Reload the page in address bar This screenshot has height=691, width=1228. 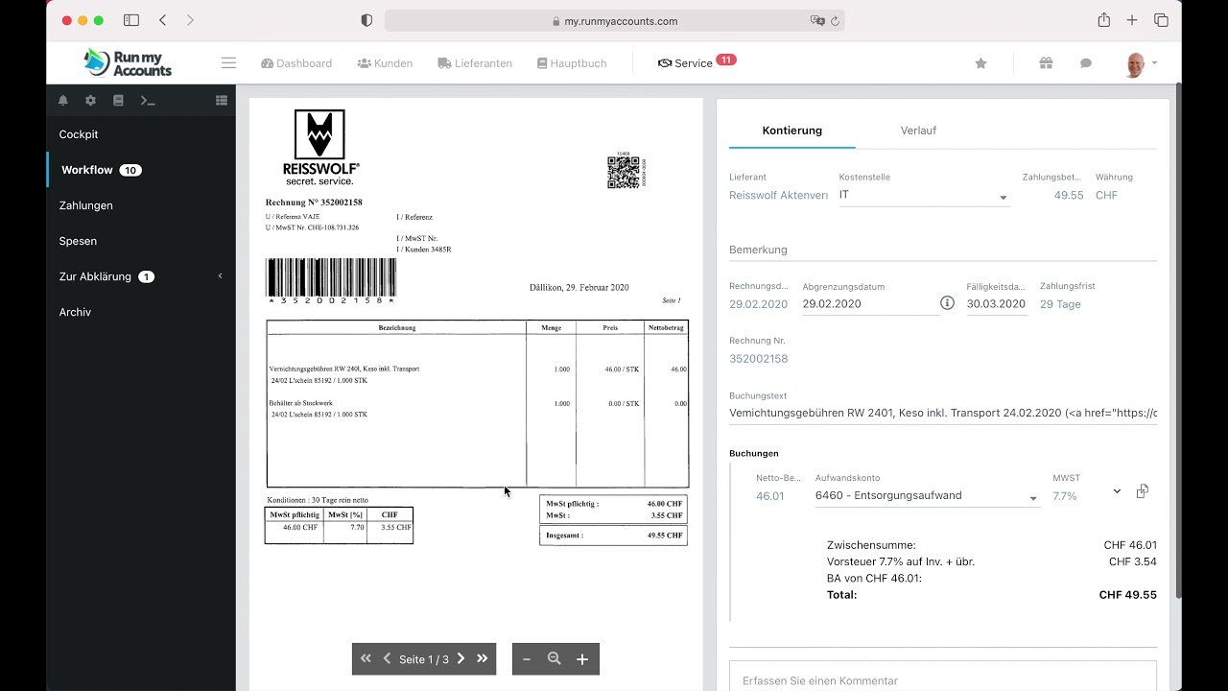tap(835, 21)
